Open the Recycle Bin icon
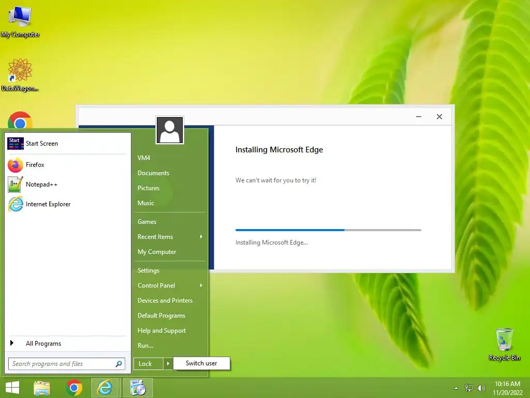The image size is (530, 398). (504, 344)
